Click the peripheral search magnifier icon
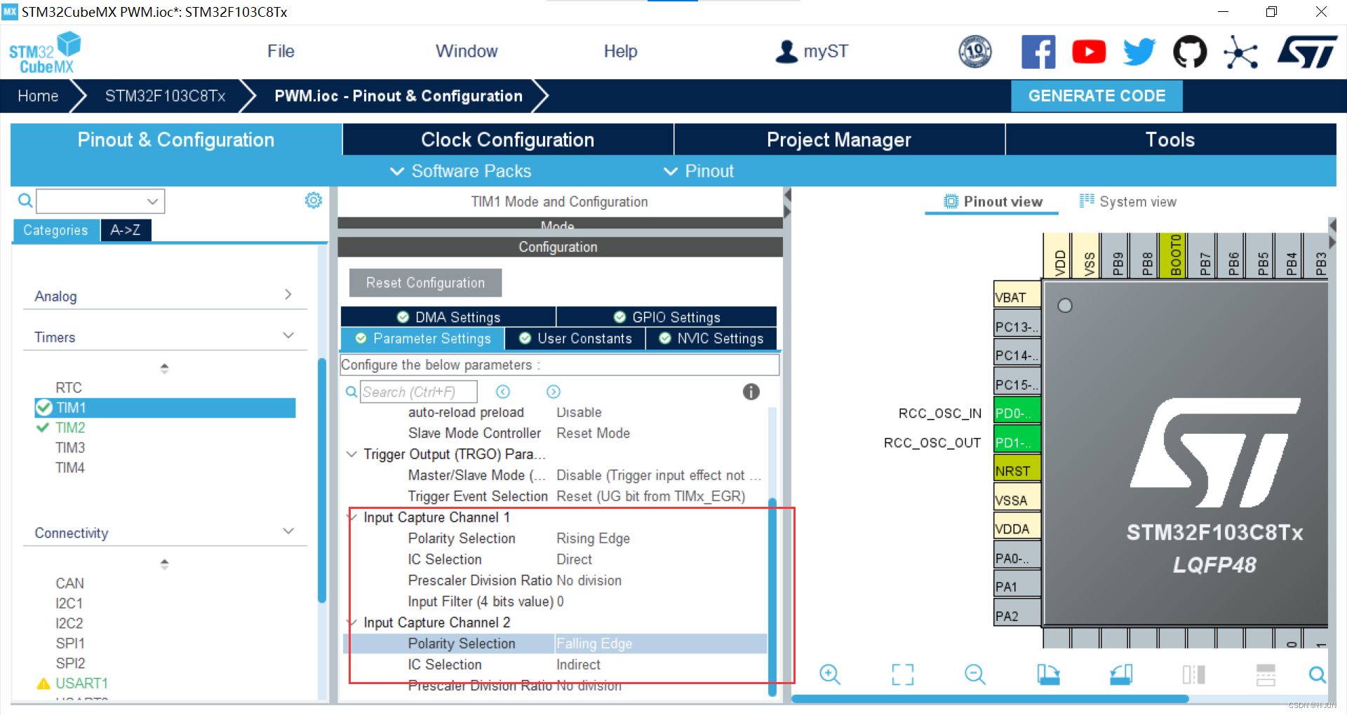Viewport: 1347px width, 715px height. 25,201
